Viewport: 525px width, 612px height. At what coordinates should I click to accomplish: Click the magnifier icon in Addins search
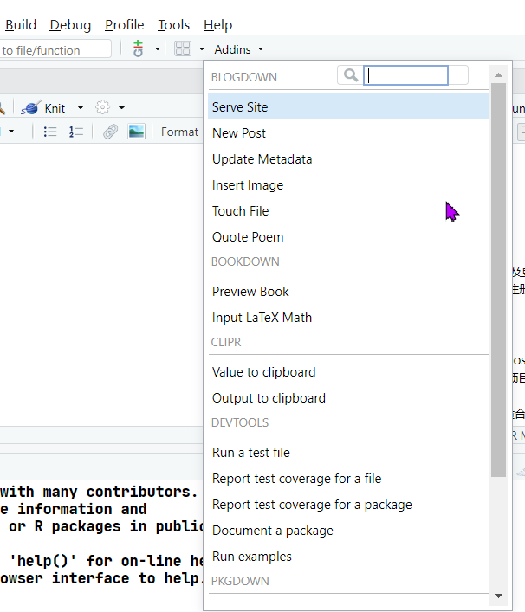point(350,75)
